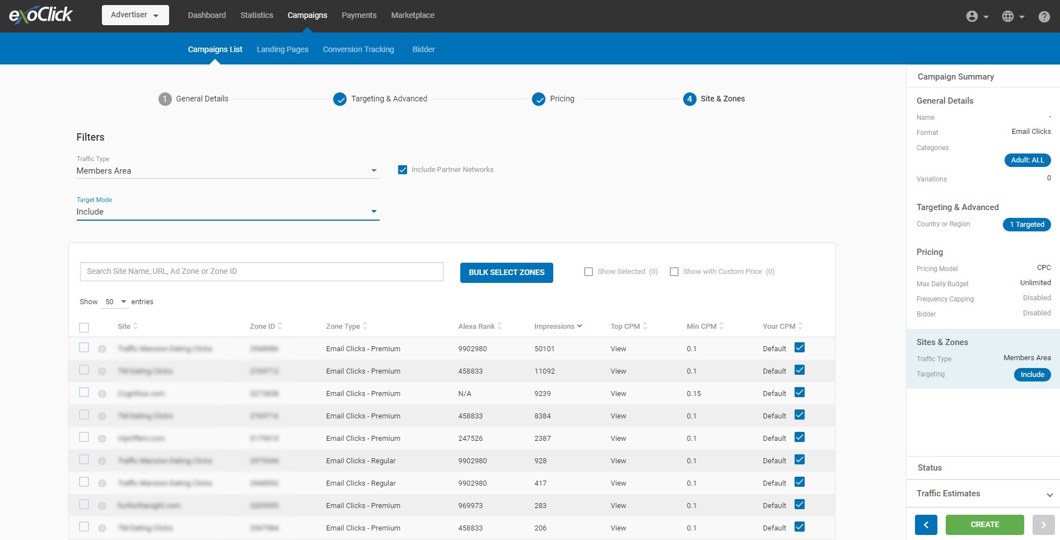Enable the Show Selected checkbox

[588, 272]
